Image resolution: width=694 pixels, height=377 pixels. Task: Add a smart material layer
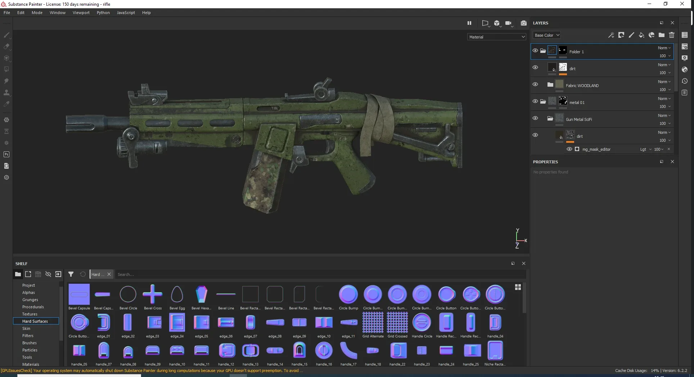pyautogui.click(x=652, y=35)
